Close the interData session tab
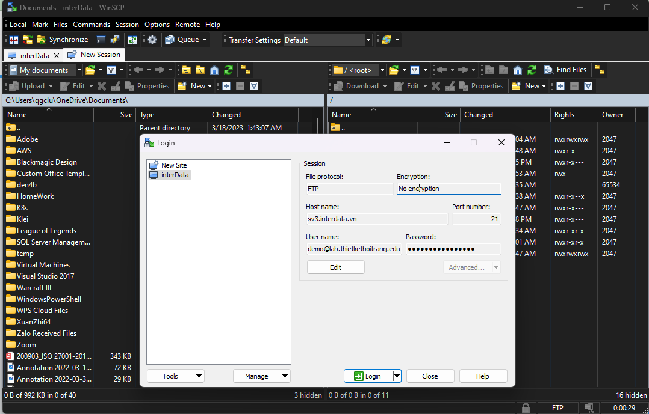The height and width of the screenshot is (414, 649). click(x=57, y=55)
